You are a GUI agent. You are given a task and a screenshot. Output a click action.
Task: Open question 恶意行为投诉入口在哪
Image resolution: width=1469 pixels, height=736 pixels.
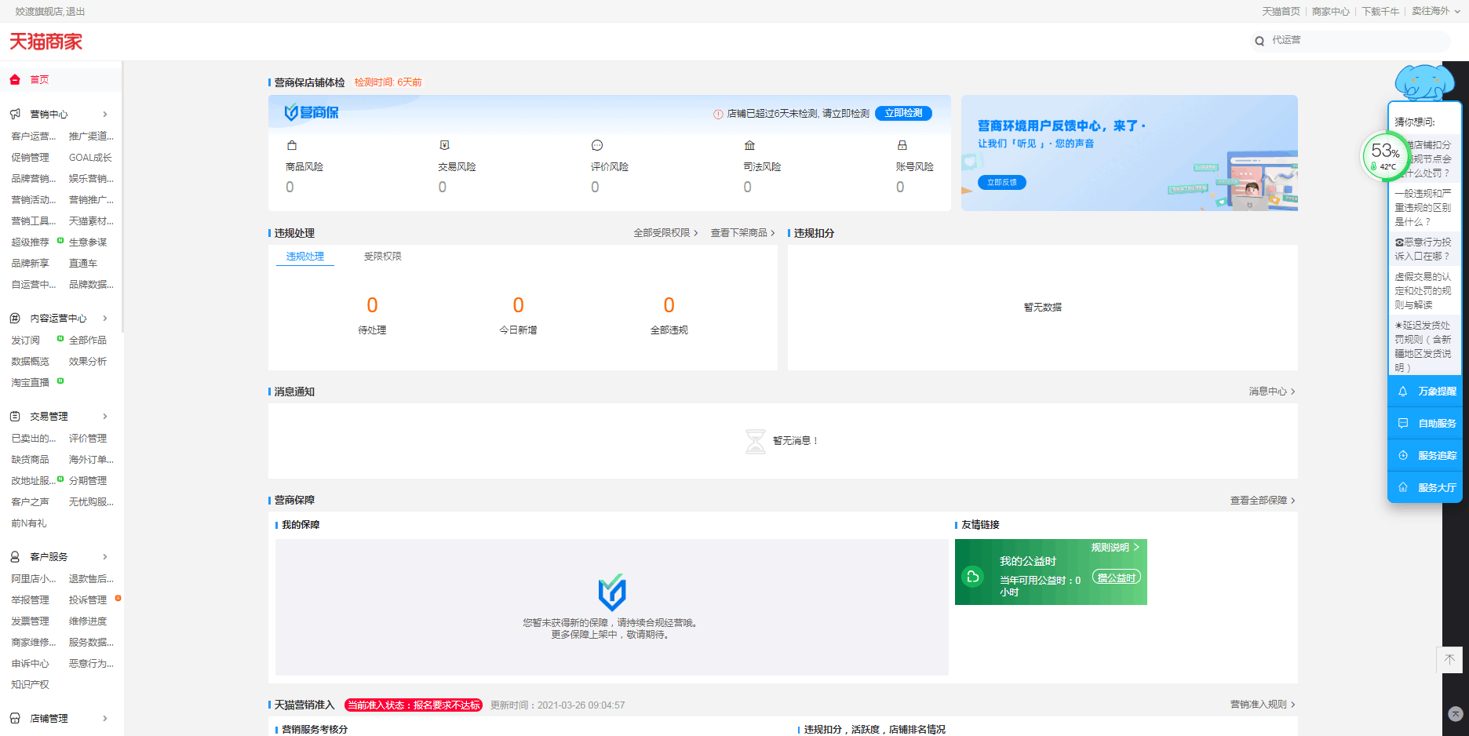coord(1423,250)
